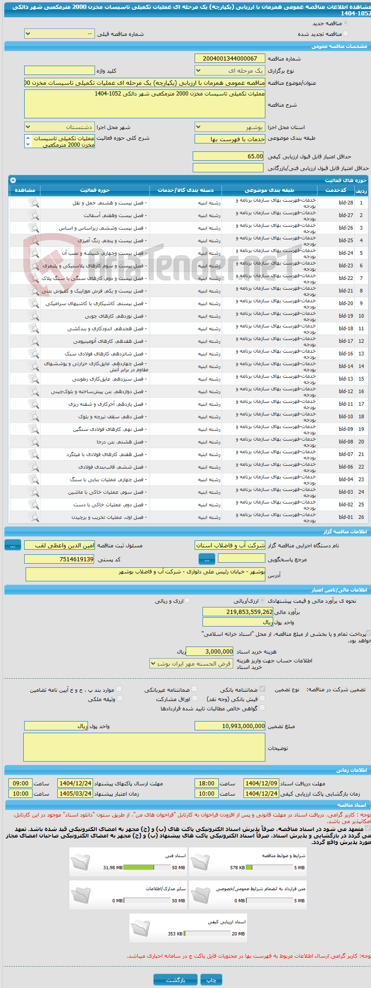Click the چاپ print button
Image resolution: width=371 pixels, height=988 pixels.
tap(211, 980)
